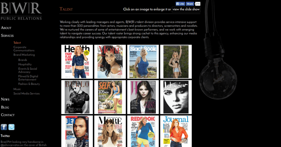This screenshot has height=147, width=281.
Task: Open the Blog menu item
Action: pos(5,107)
